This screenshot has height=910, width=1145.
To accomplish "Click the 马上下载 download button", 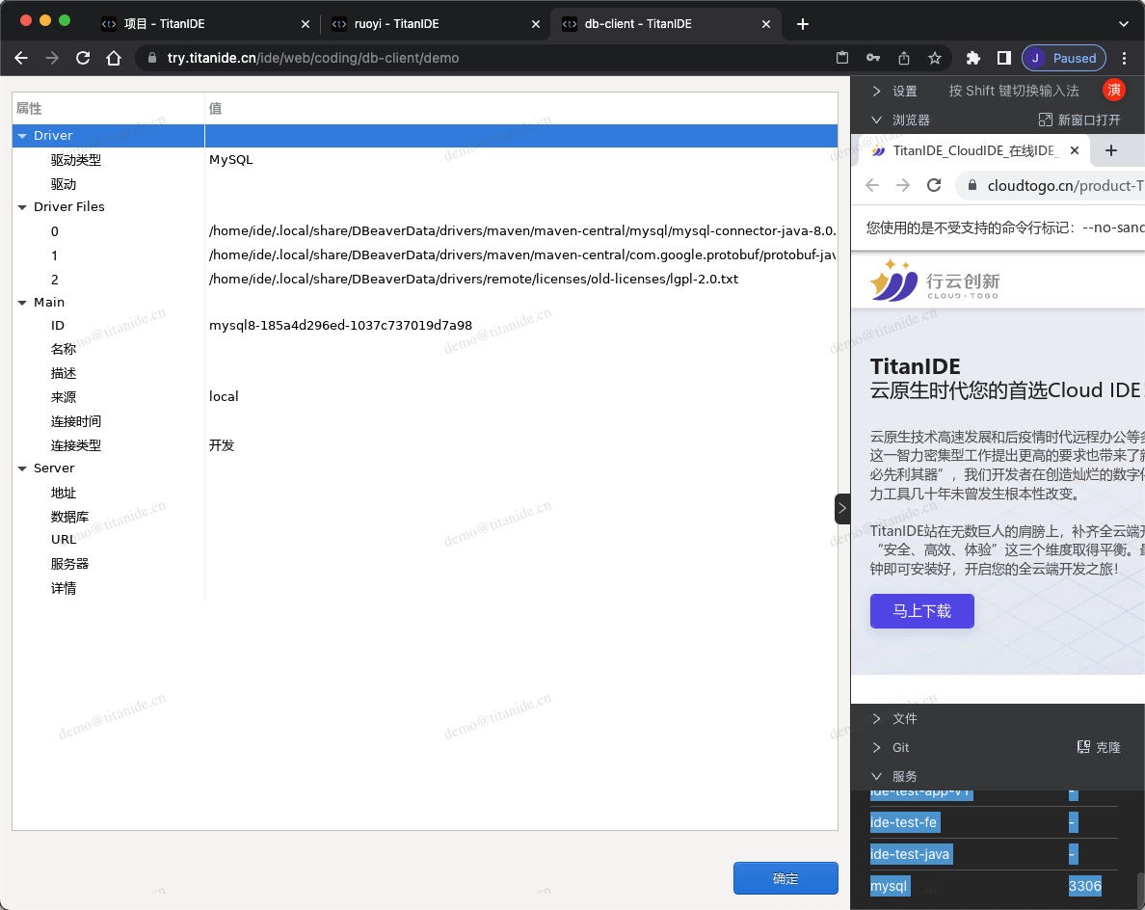I will tap(921, 611).
